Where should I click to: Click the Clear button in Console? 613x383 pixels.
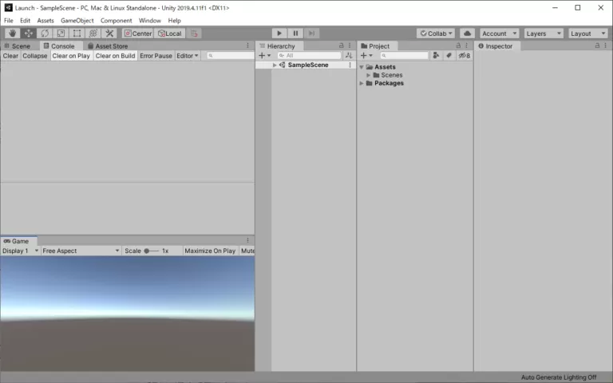point(10,56)
